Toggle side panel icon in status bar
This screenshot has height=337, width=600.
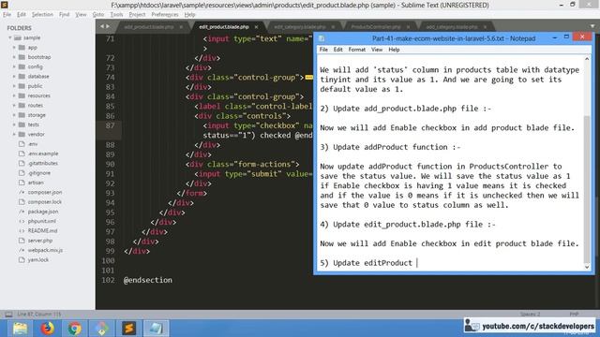[x=8, y=315]
